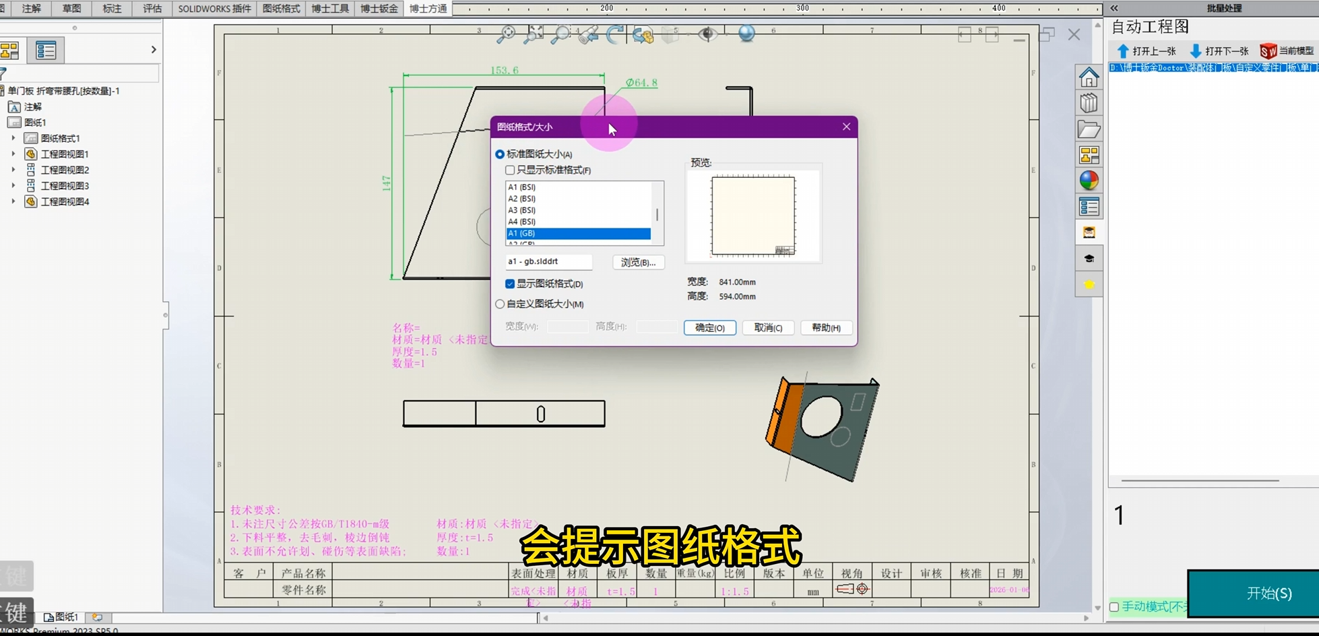Expand the 工程图视图4 tree node

click(13, 201)
